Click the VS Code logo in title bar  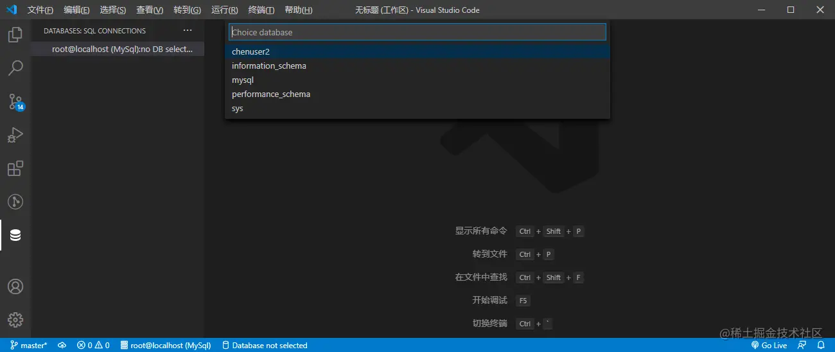click(11, 10)
